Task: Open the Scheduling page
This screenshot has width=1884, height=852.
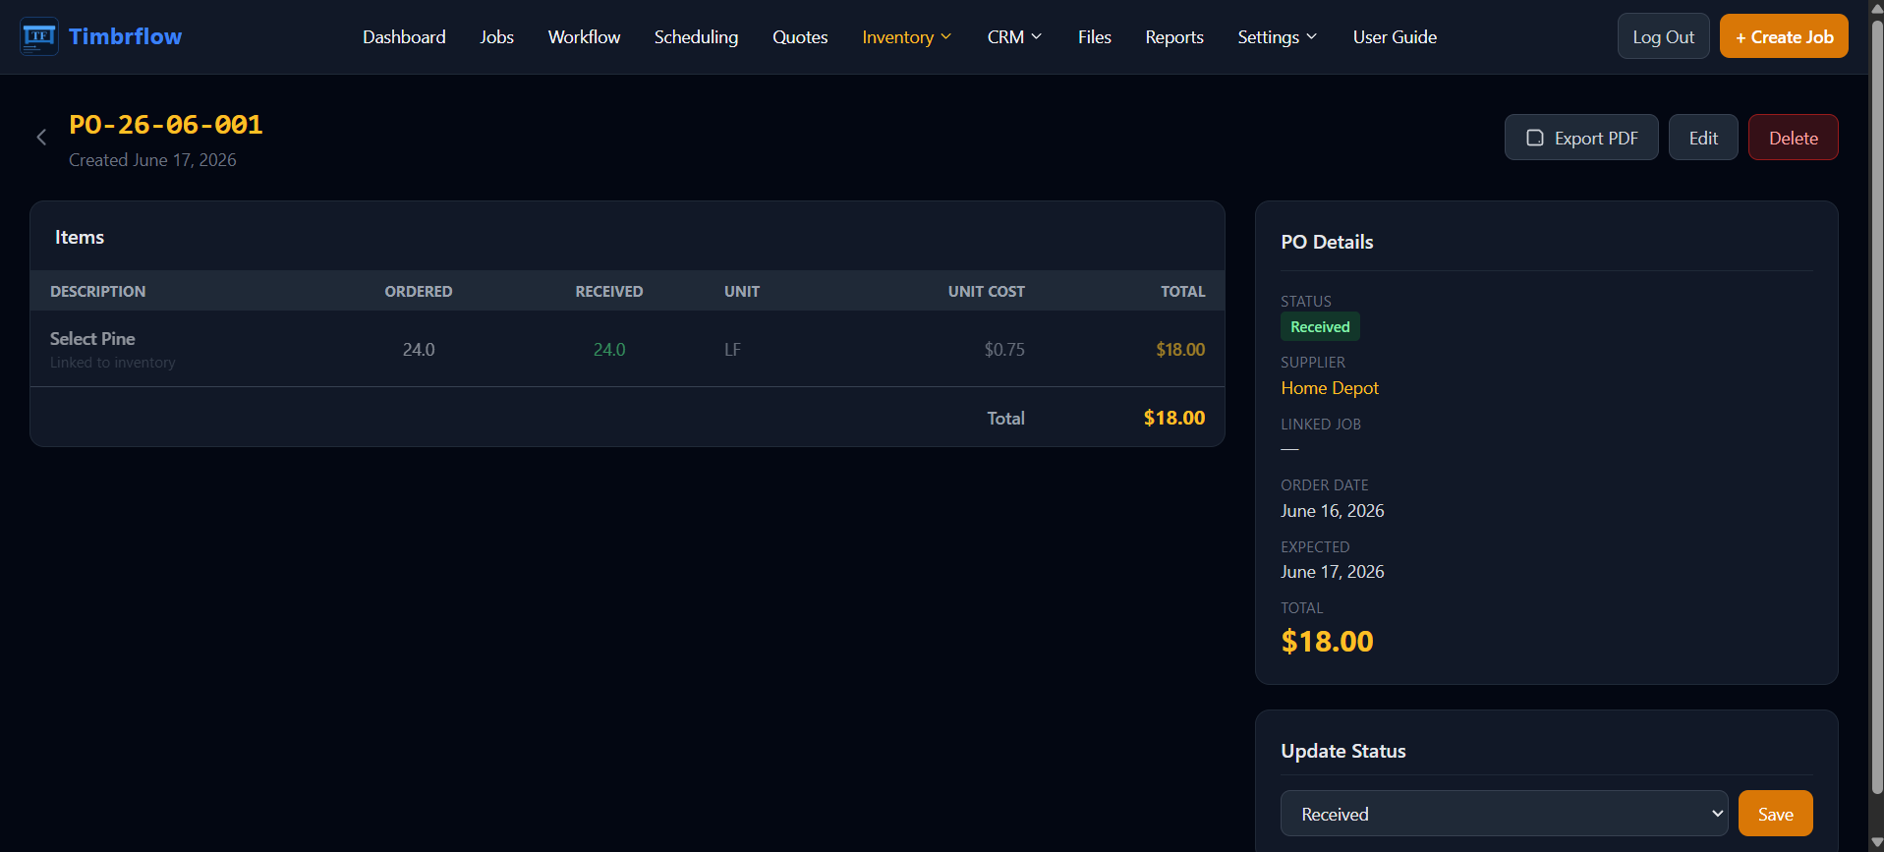Action: coord(696,37)
